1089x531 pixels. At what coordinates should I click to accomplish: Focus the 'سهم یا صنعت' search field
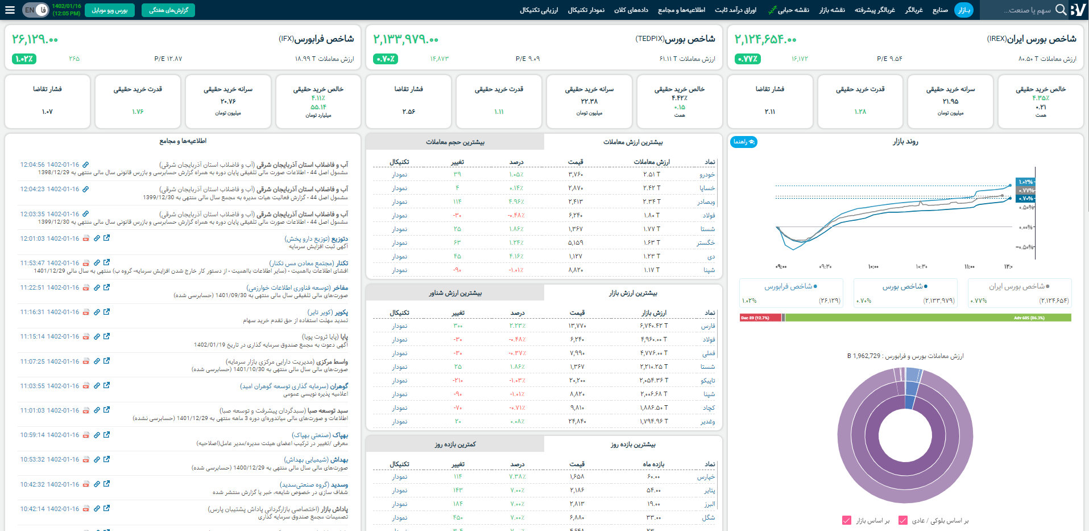click(x=1025, y=10)
